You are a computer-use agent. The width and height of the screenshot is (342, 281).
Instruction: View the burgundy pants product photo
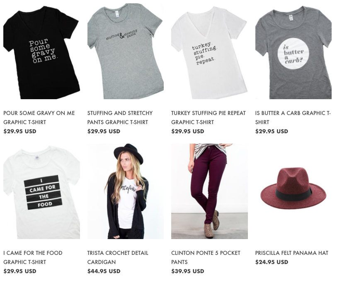209,191
